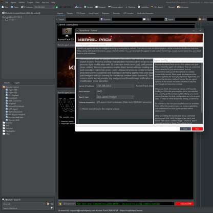Image resolution: width=213 pixels, height=213 pixels.
Task: Open the Utilities menu
Action: [22, 3]
